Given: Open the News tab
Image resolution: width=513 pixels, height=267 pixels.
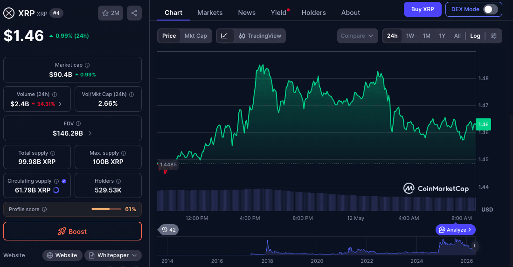Looking at the screenshot, I should (x=247, y=13).
